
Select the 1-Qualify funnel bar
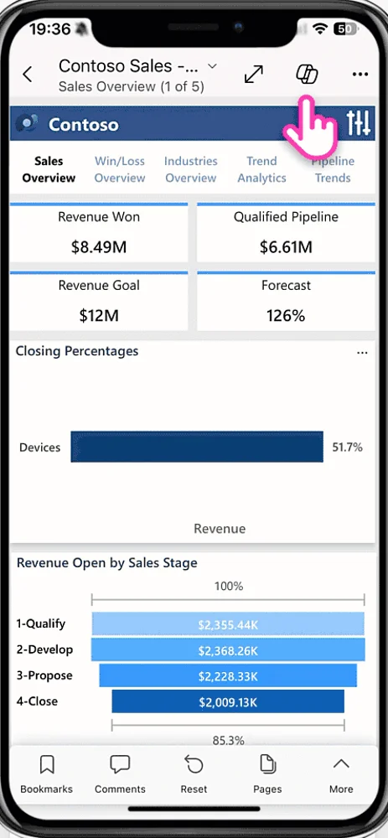[x=228, y=623]
